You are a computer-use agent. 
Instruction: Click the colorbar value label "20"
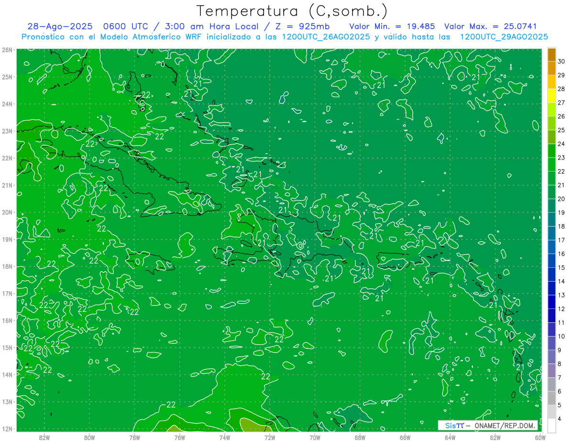tap(561, 199)
